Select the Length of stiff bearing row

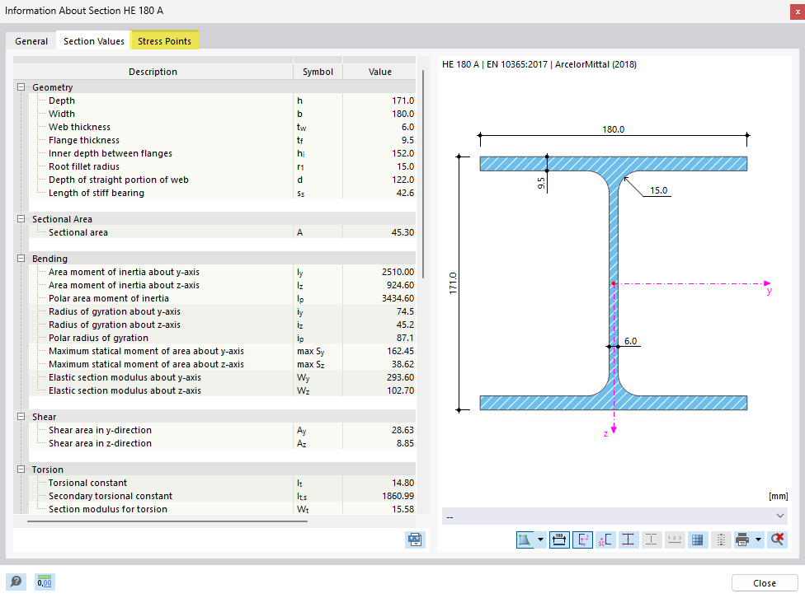[222, 193]
